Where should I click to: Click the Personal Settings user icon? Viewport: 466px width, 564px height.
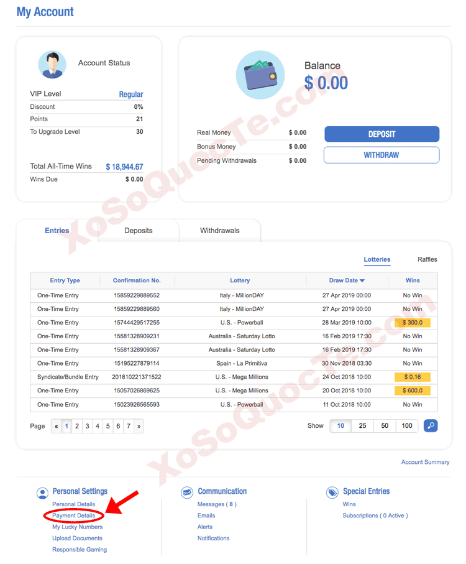click(x=42, y=492)
